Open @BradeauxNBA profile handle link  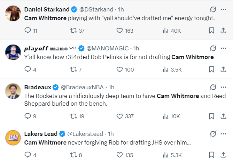84,87
